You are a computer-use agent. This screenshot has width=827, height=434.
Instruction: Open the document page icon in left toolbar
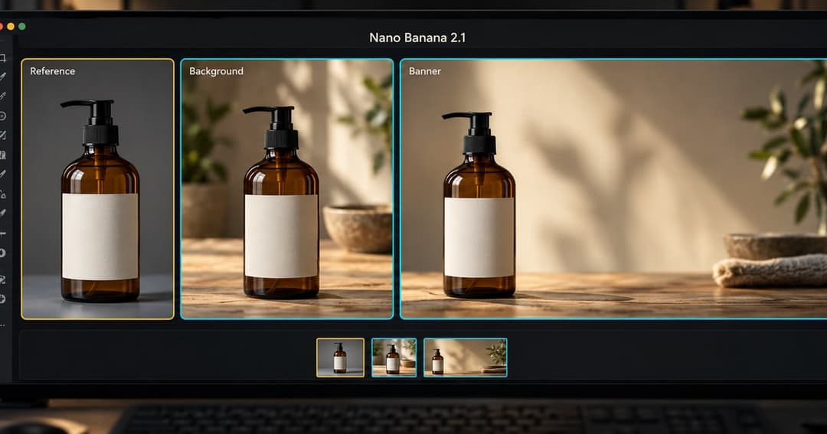point(2,155)
